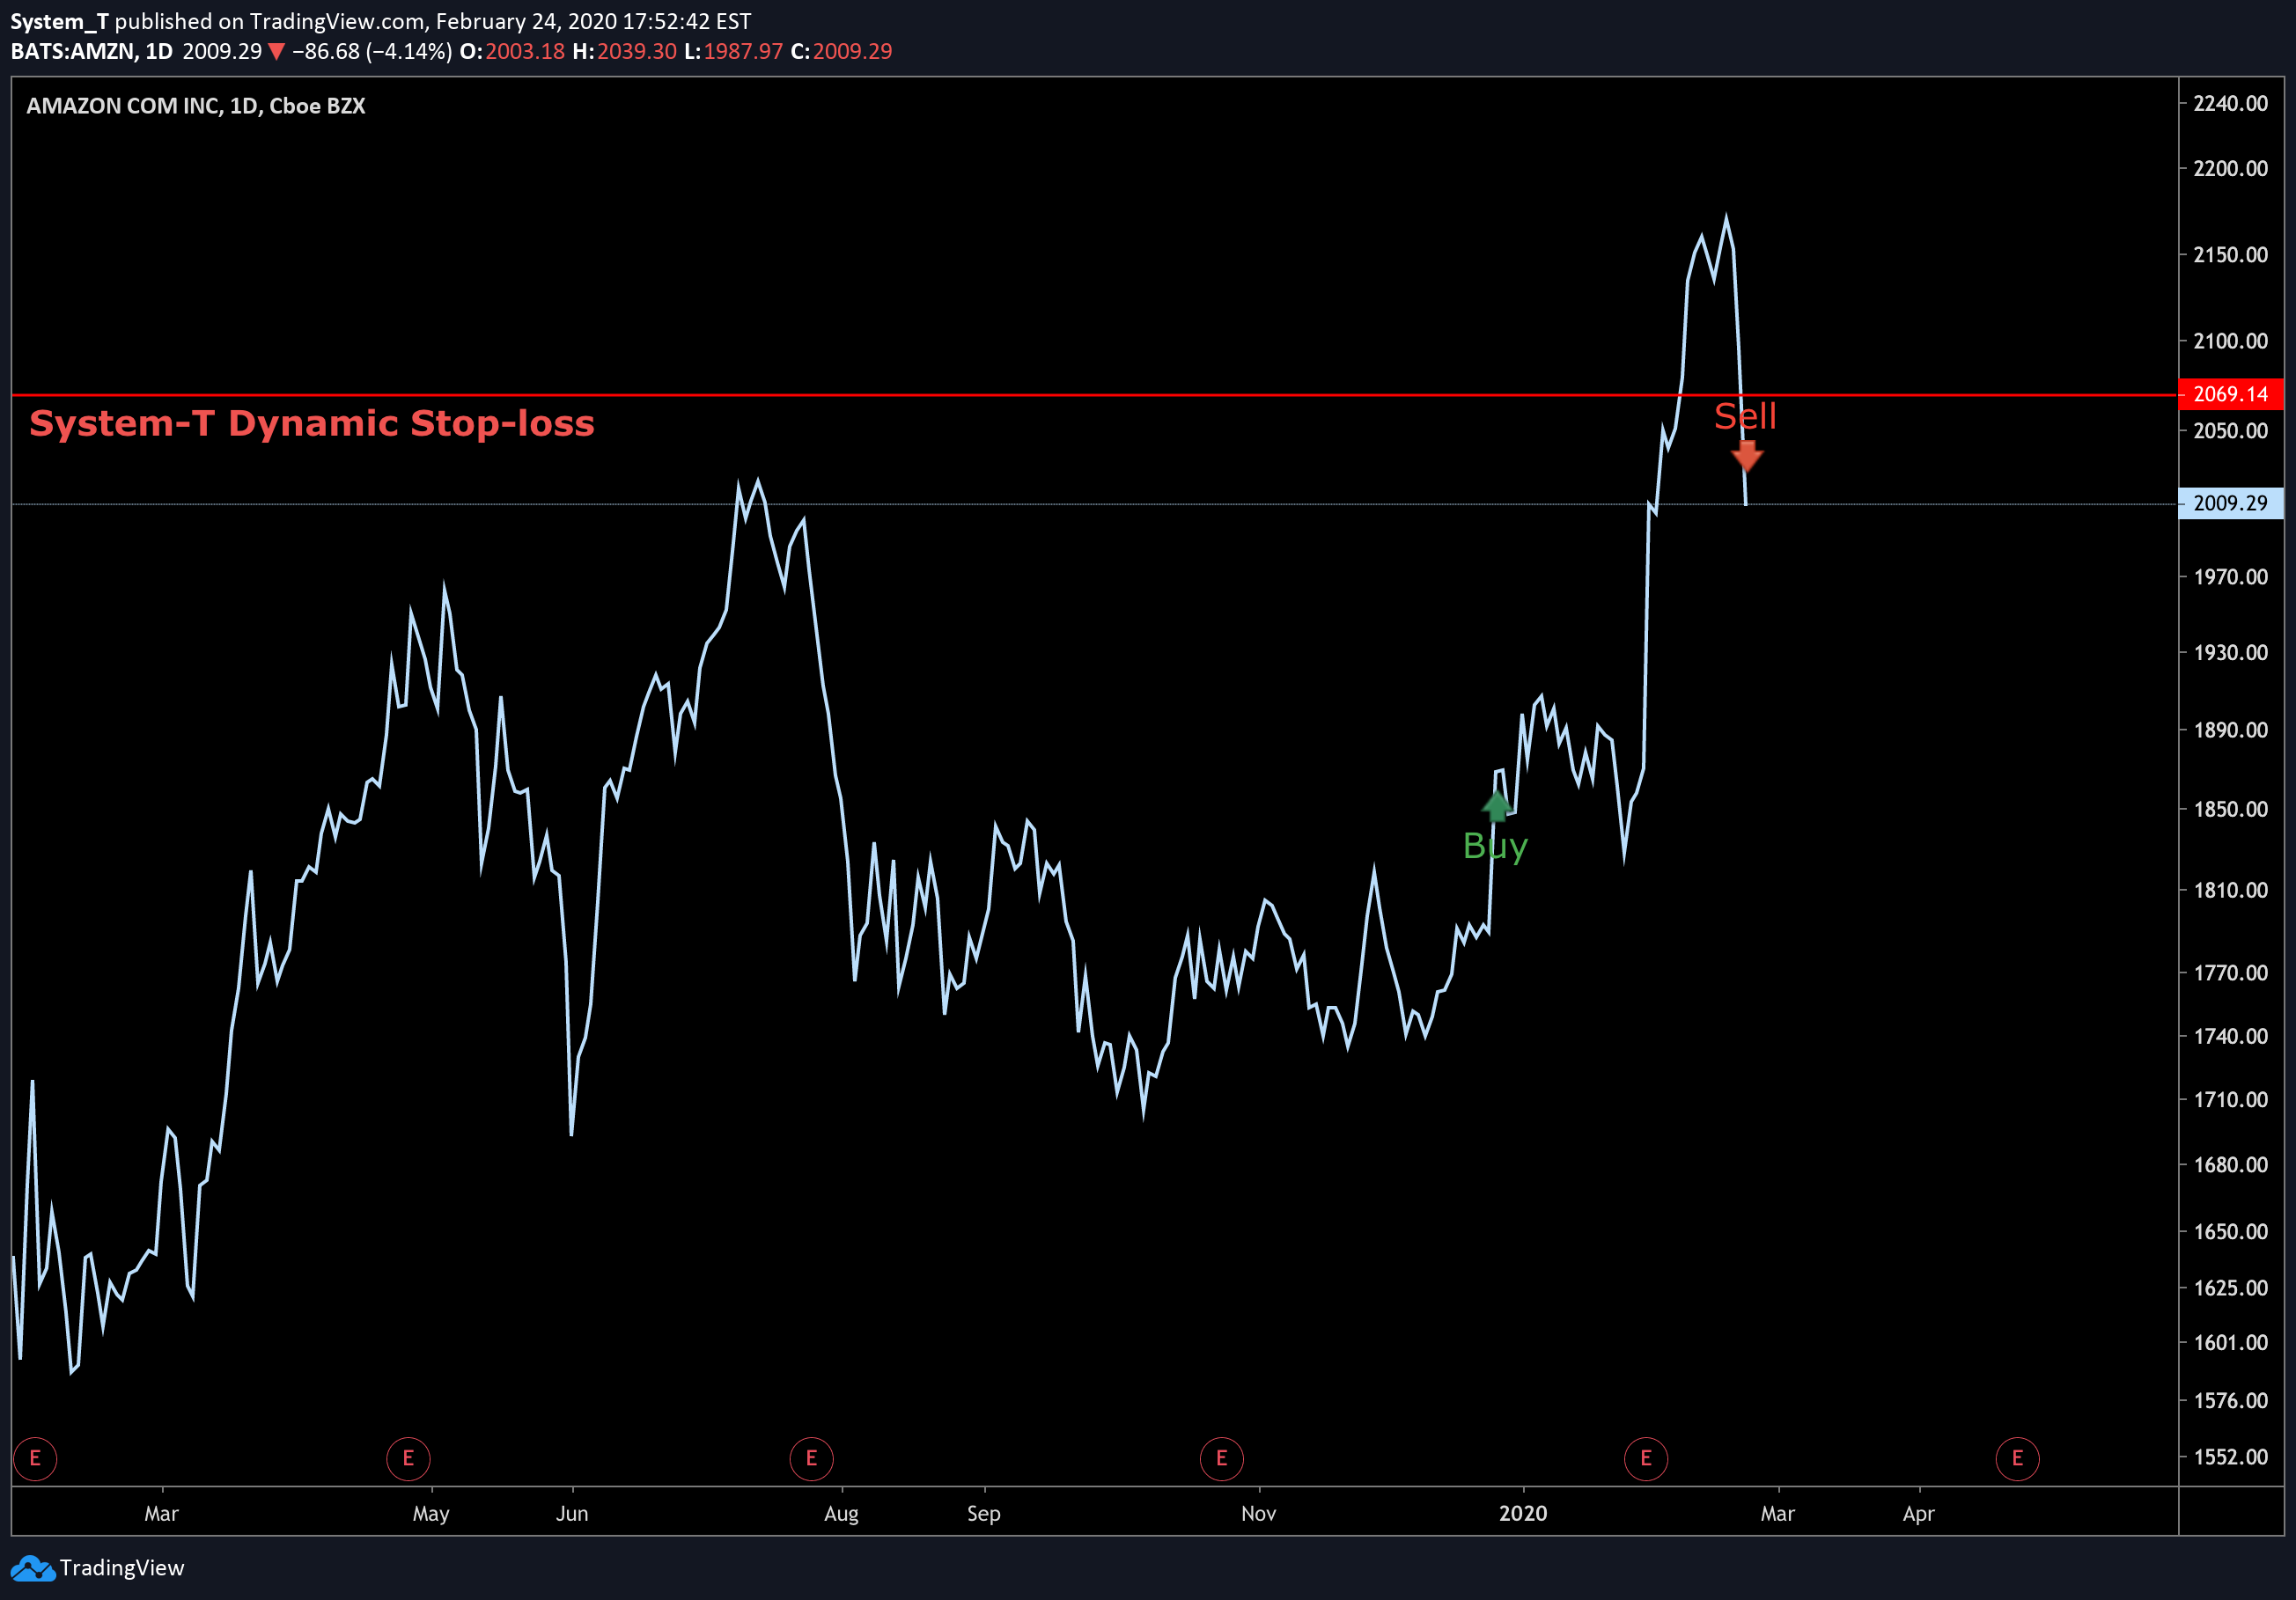Click the 1576.00 price axis label
Viewport: 2296px width, 1600px height.
(2231, 1400)
